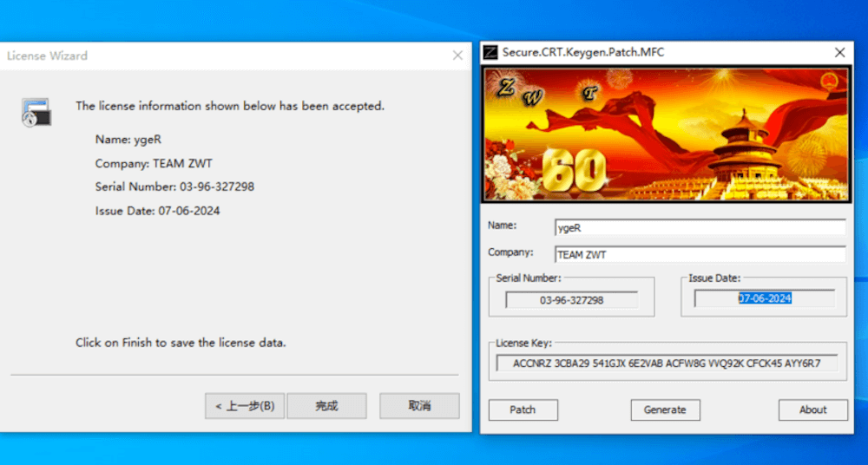The image size is (868, 465).
Task: Select the Company field with TEAM ZWT
Action: pyautogui.click(x=700, y=255)
